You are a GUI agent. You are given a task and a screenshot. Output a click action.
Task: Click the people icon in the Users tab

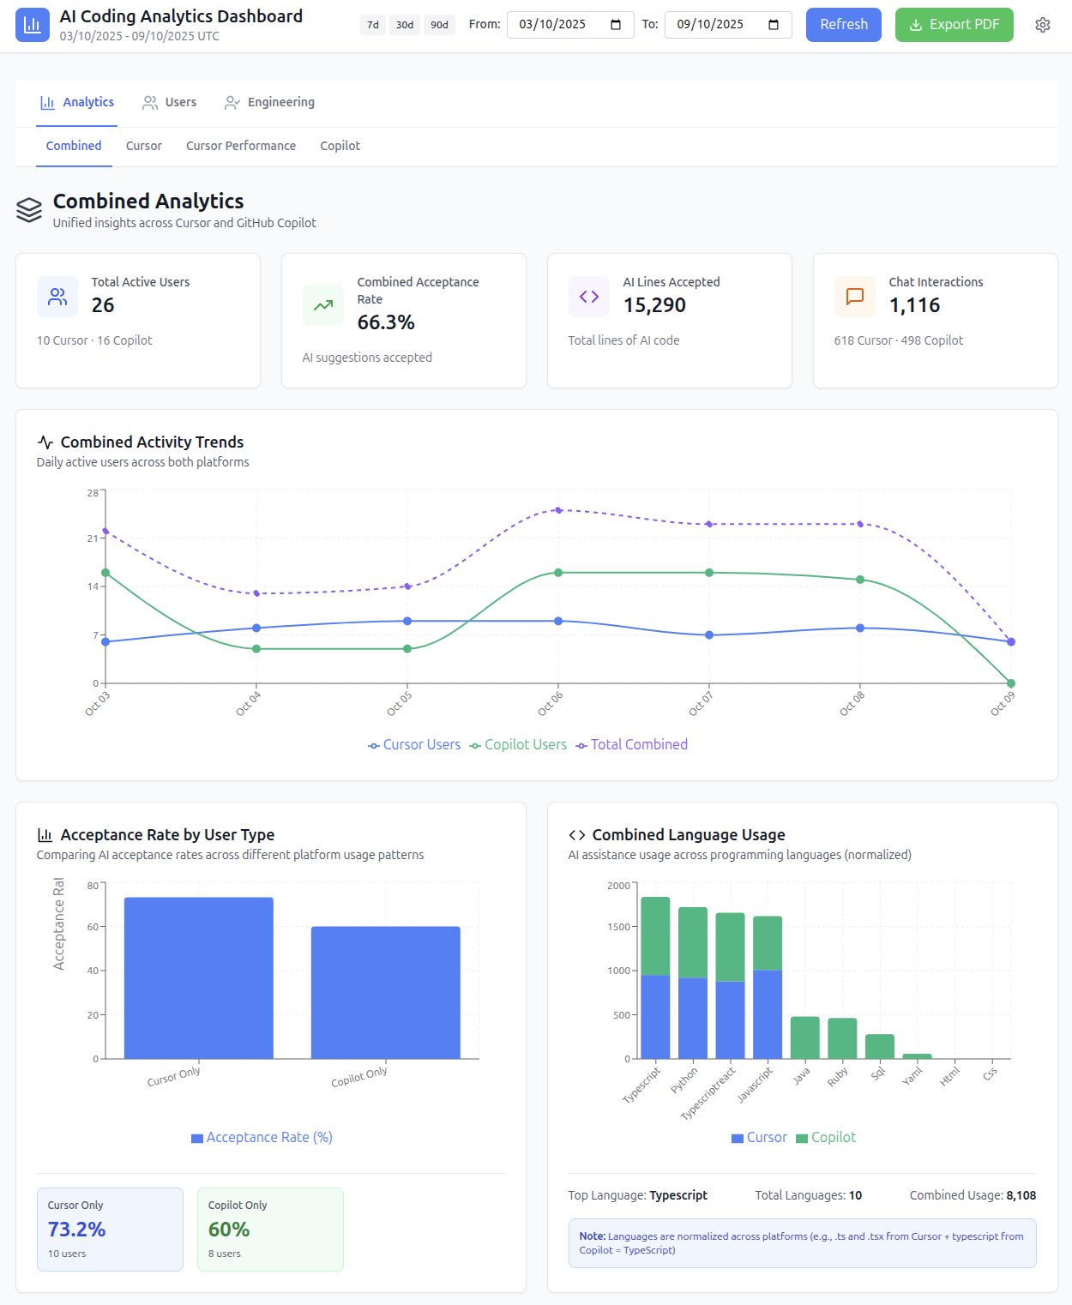[150, 103]
